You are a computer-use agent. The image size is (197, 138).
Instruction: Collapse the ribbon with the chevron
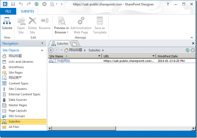tap(192, 37)
